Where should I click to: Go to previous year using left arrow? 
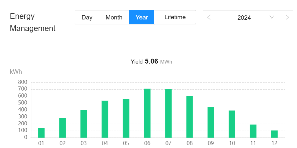point(209,17)
